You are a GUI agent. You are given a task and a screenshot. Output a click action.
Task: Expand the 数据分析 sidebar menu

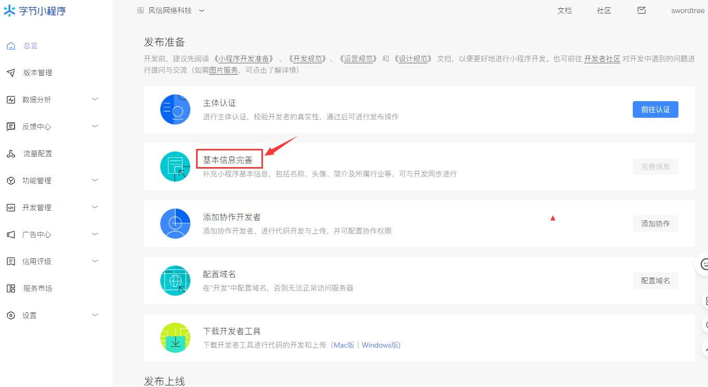(x=52, y=100)
